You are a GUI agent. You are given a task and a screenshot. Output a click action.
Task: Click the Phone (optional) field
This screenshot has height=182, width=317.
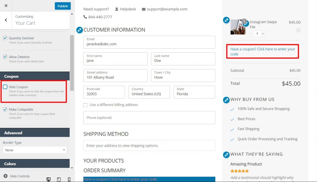pyautogui.click(x=149, y=118)
